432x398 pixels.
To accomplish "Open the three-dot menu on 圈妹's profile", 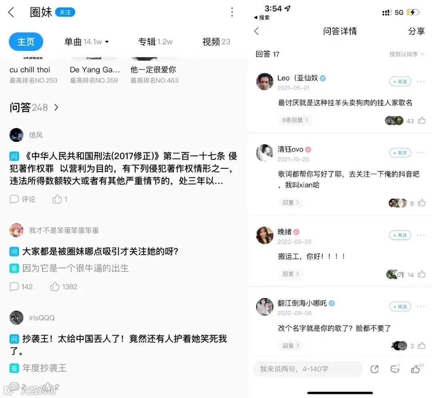I will click(x=232, y=12).
